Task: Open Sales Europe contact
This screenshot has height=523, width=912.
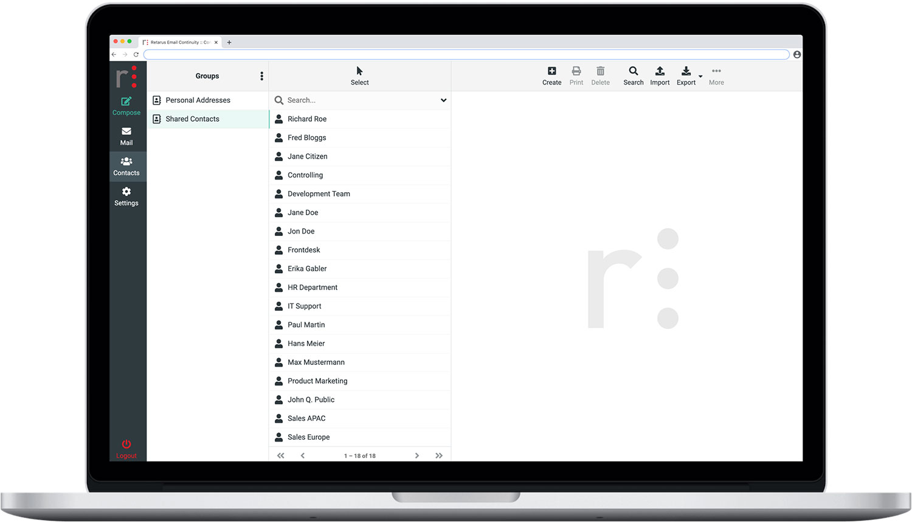Action: 360,437
